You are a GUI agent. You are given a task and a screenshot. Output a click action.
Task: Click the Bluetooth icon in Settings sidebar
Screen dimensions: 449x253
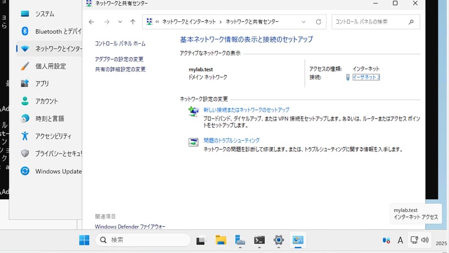[25, 31]
